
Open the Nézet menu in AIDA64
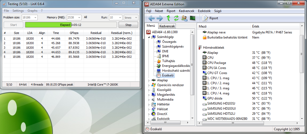pyautogui.click(x=159, y=11)
